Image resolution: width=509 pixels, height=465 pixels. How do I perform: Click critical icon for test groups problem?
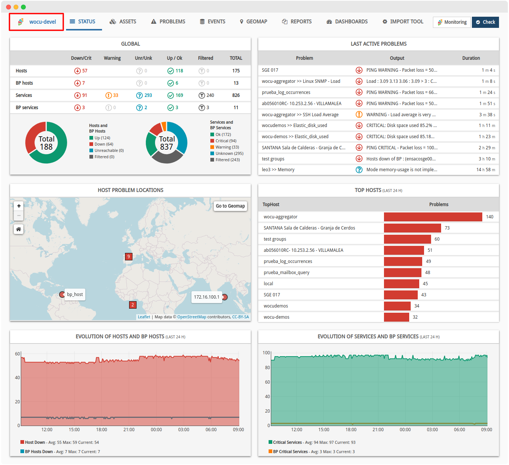coord(359,159)
